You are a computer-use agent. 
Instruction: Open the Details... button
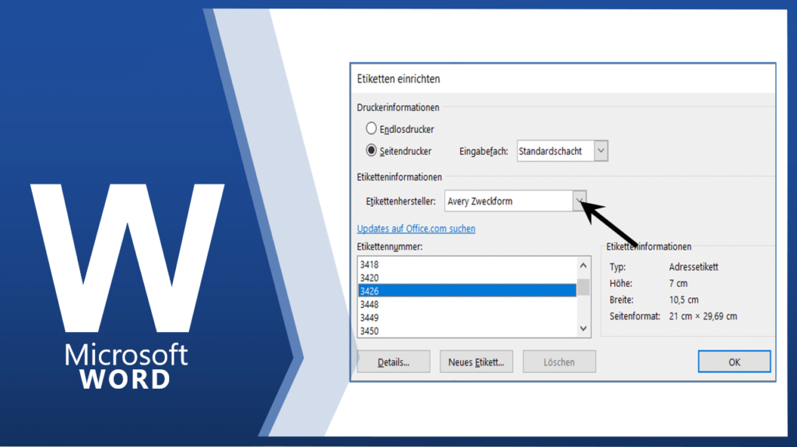tap(393, 362)
